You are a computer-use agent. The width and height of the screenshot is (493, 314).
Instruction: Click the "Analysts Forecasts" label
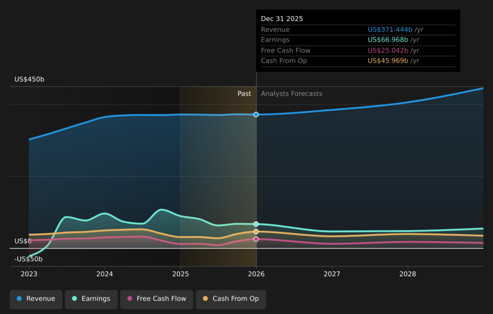point(291,94)
